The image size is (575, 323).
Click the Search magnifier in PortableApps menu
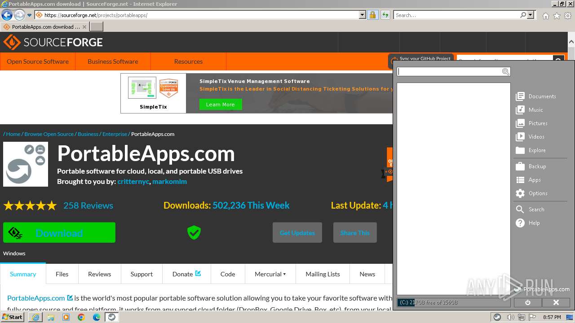point(520,210)
